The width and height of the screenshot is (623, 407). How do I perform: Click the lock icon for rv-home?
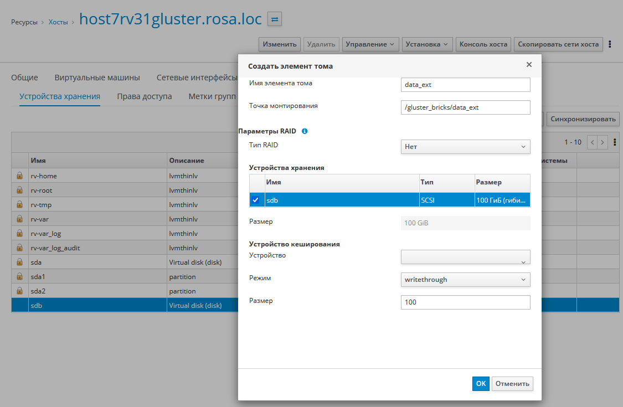coord(19,176)
